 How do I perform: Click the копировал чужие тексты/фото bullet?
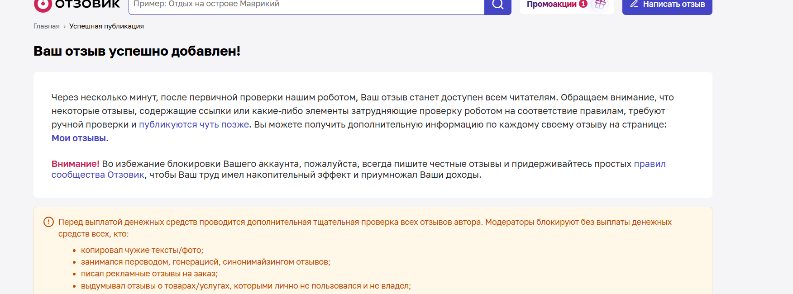[142, 250]
